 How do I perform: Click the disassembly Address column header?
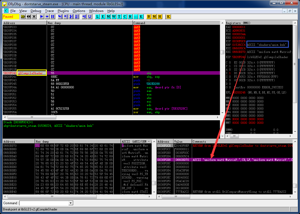pos(25,23)
